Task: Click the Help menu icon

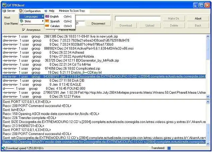Action: pyautogui.click(x=46, y=11)
